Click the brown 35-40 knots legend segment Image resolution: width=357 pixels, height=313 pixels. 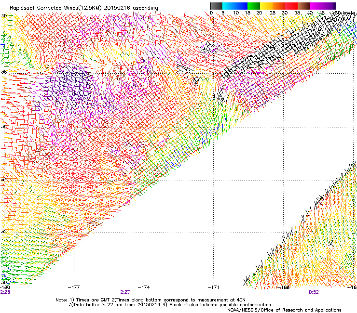[304, 6]
